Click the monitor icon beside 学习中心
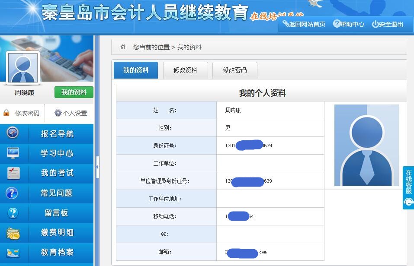This screenshot has height=266, width=414. pyautogui.click(x=13, y=153)
